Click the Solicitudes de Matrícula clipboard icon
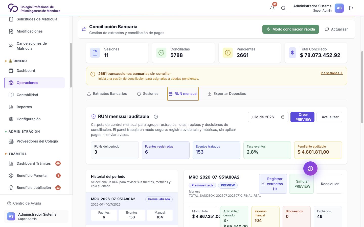364x227 pixels. 11,19
